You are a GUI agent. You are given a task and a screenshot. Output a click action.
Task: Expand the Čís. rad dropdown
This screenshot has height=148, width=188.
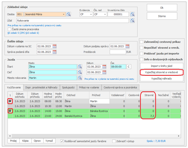click(105, 14)
